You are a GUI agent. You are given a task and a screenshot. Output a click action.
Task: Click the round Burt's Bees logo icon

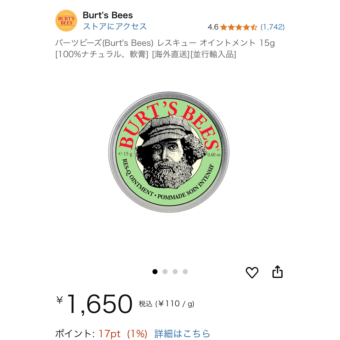66,20
